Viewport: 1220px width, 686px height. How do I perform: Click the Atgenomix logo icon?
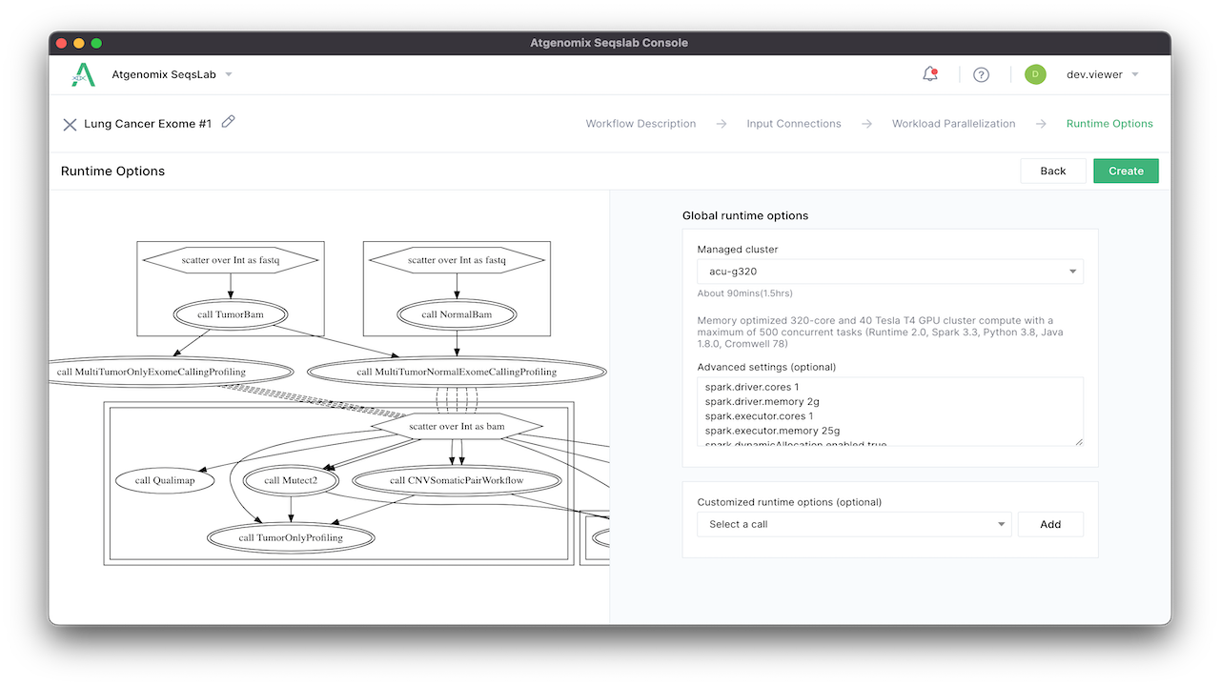(84, 74)
